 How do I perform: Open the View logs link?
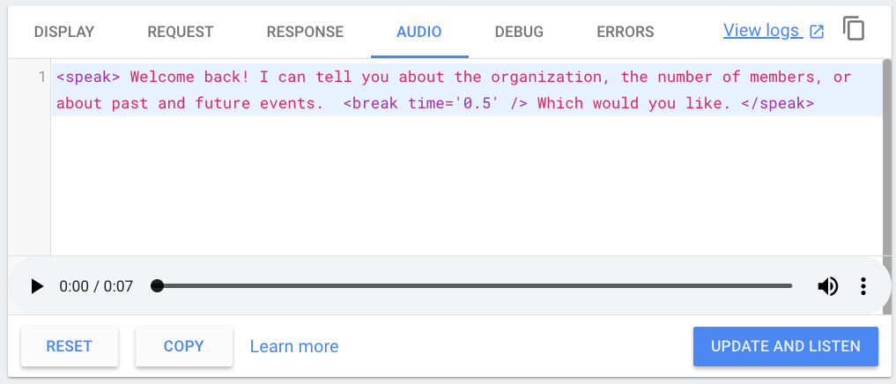tap(761, 30)
